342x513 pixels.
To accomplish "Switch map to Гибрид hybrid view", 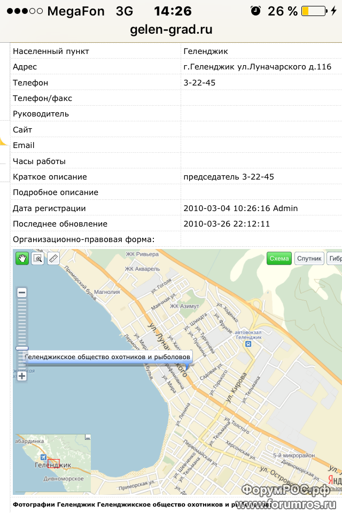I will click(335, 259).
